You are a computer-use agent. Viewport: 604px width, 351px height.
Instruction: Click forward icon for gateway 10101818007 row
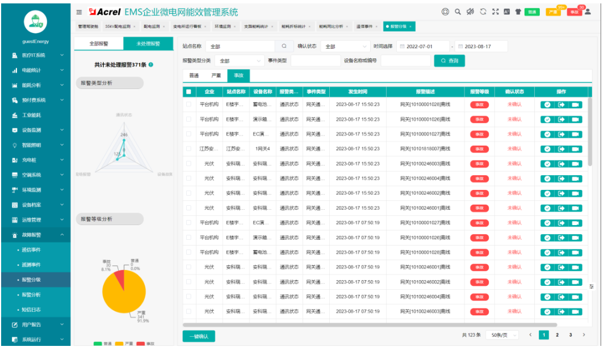pyautogui.click(x=561, y=149)
